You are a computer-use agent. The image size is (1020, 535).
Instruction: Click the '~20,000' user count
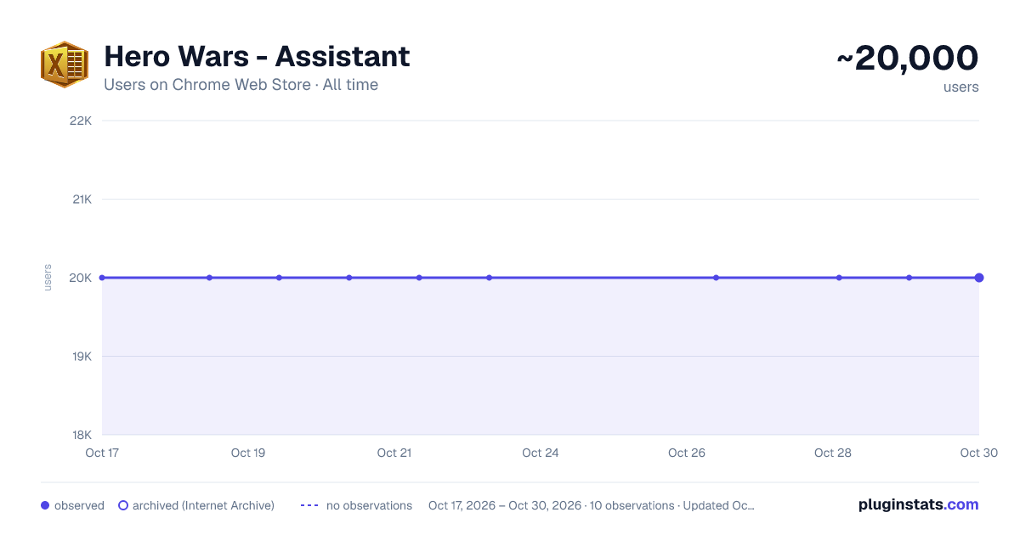pos(908,58)
